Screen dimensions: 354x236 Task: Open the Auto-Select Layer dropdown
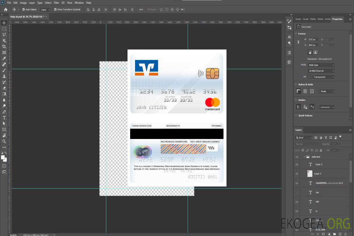[45, 10]
